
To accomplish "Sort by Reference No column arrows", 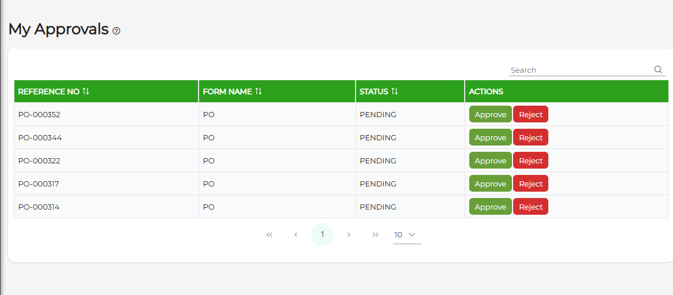I will (86, 91).
